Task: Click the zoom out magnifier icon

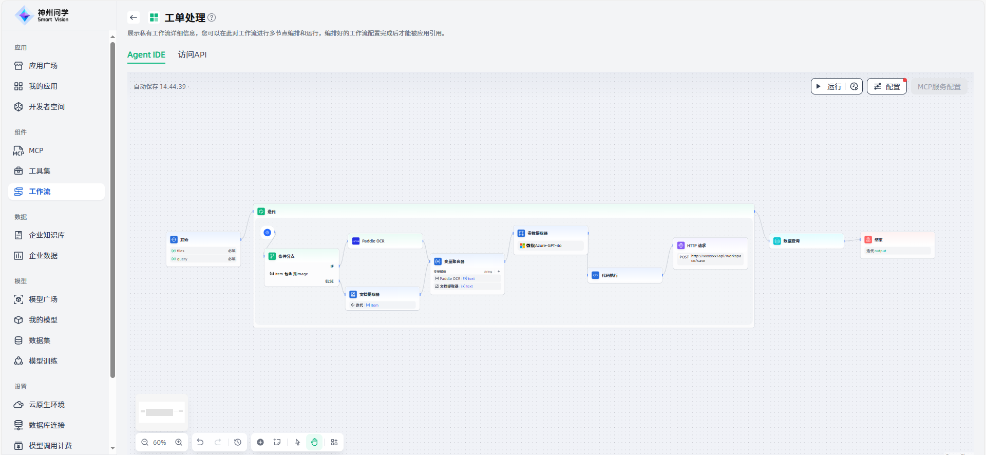Action: [145, 442]
